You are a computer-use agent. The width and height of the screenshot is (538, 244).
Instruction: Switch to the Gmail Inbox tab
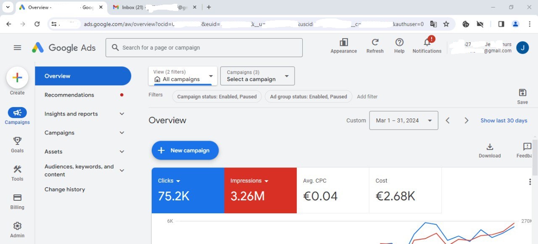[154, 8]
